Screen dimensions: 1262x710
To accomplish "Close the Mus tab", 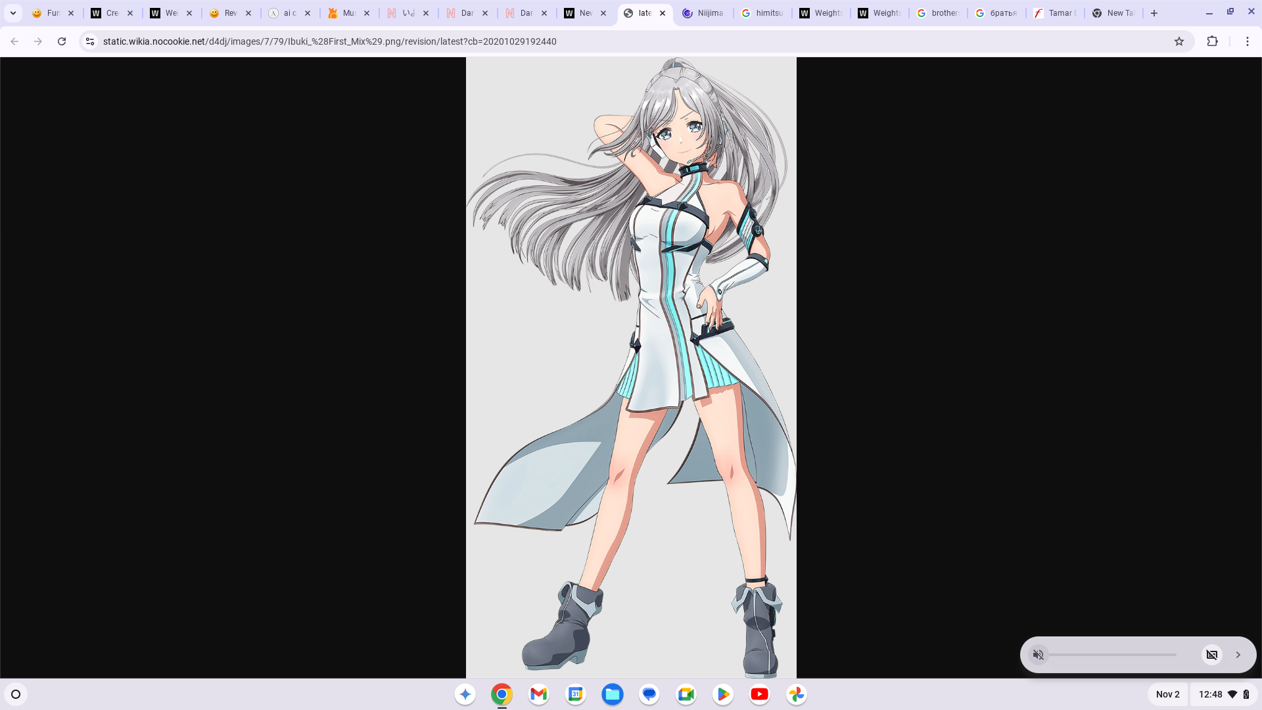I will pyautogui.click(x=367, y=13).
